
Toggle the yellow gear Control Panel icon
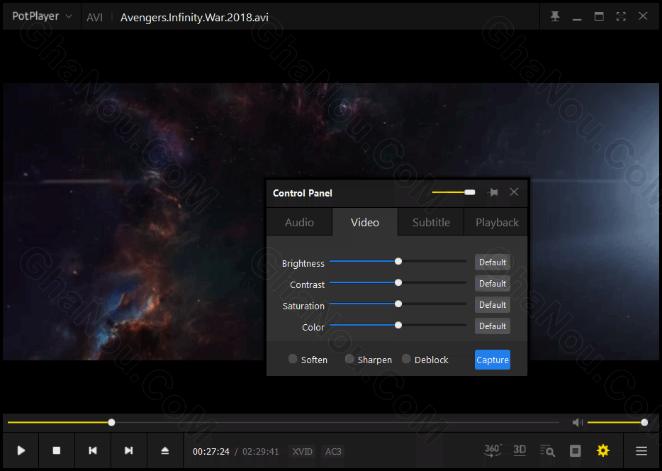[x=603, y=450]
